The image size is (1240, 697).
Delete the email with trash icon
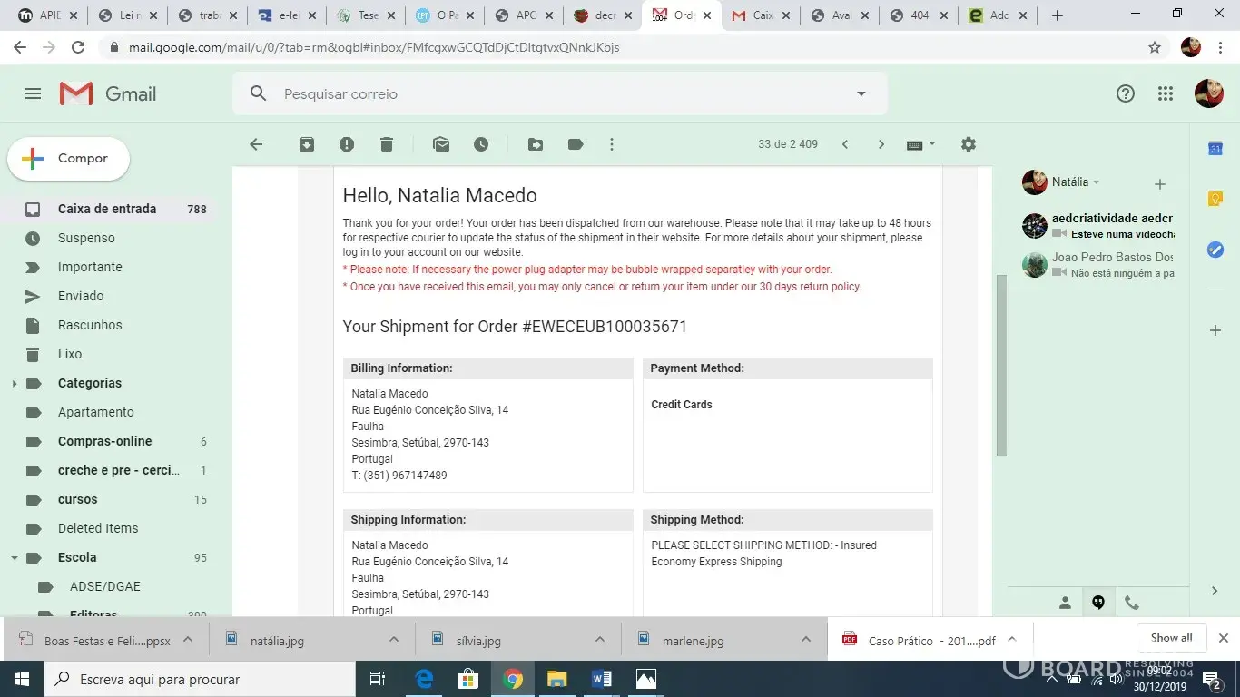click(387, 144)
